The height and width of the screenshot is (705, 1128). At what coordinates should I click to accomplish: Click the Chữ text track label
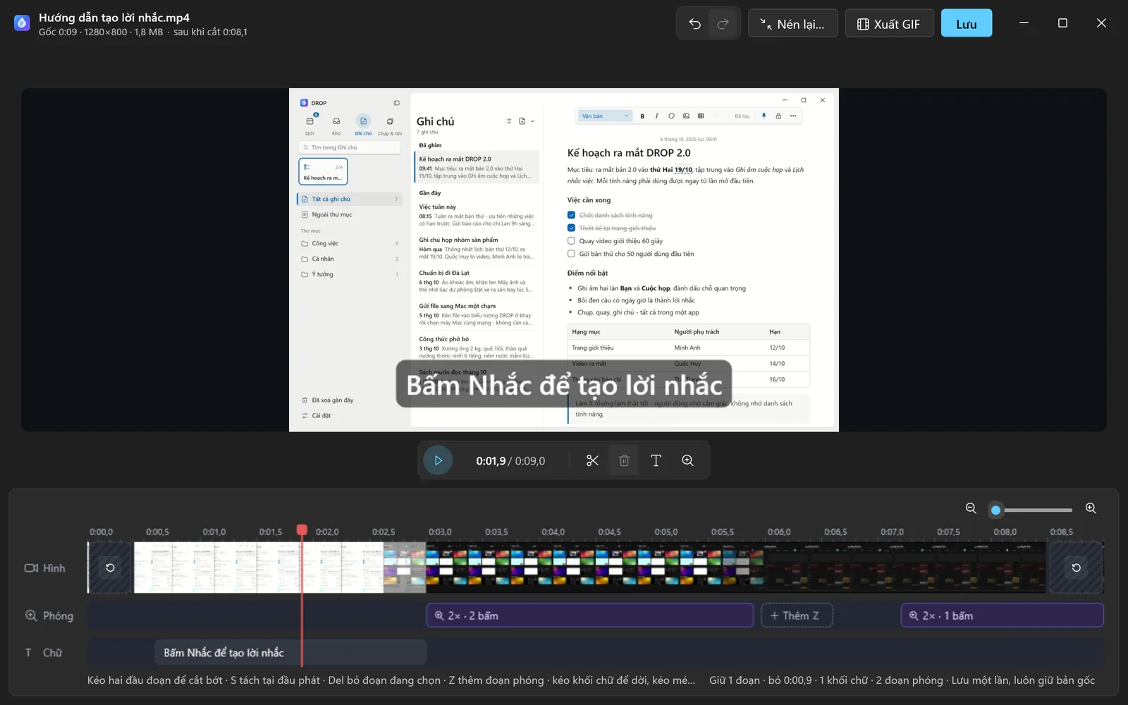pos(44,653)
